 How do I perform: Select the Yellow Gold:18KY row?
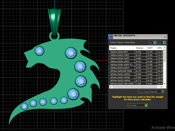(136, 61)
